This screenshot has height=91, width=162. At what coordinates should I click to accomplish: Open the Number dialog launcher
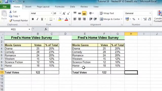click(151, 25)
